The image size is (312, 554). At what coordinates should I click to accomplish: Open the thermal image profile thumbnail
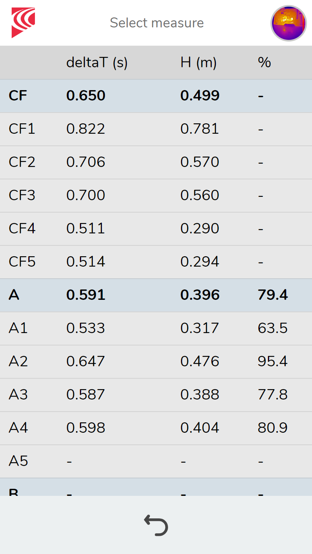(289, 23)
